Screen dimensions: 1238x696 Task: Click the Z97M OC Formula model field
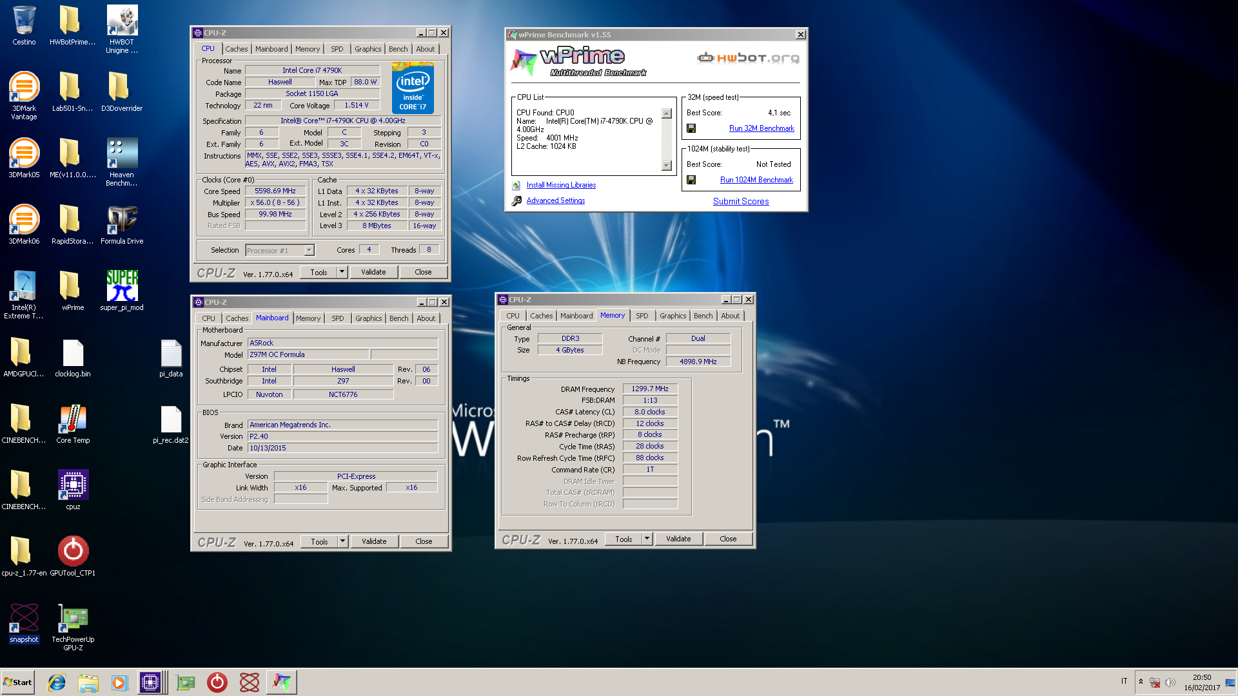tap(308, 354)
